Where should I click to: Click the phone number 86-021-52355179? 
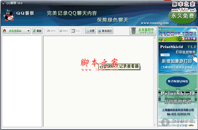[x=179, y=114]
